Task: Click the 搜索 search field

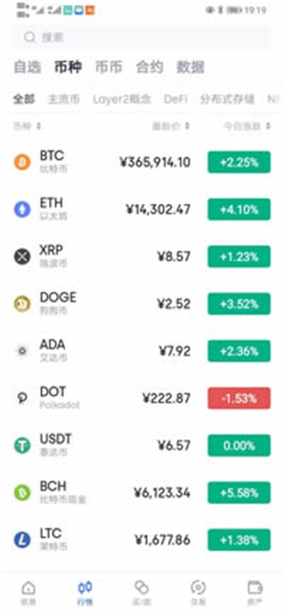Action: (142, 37)
